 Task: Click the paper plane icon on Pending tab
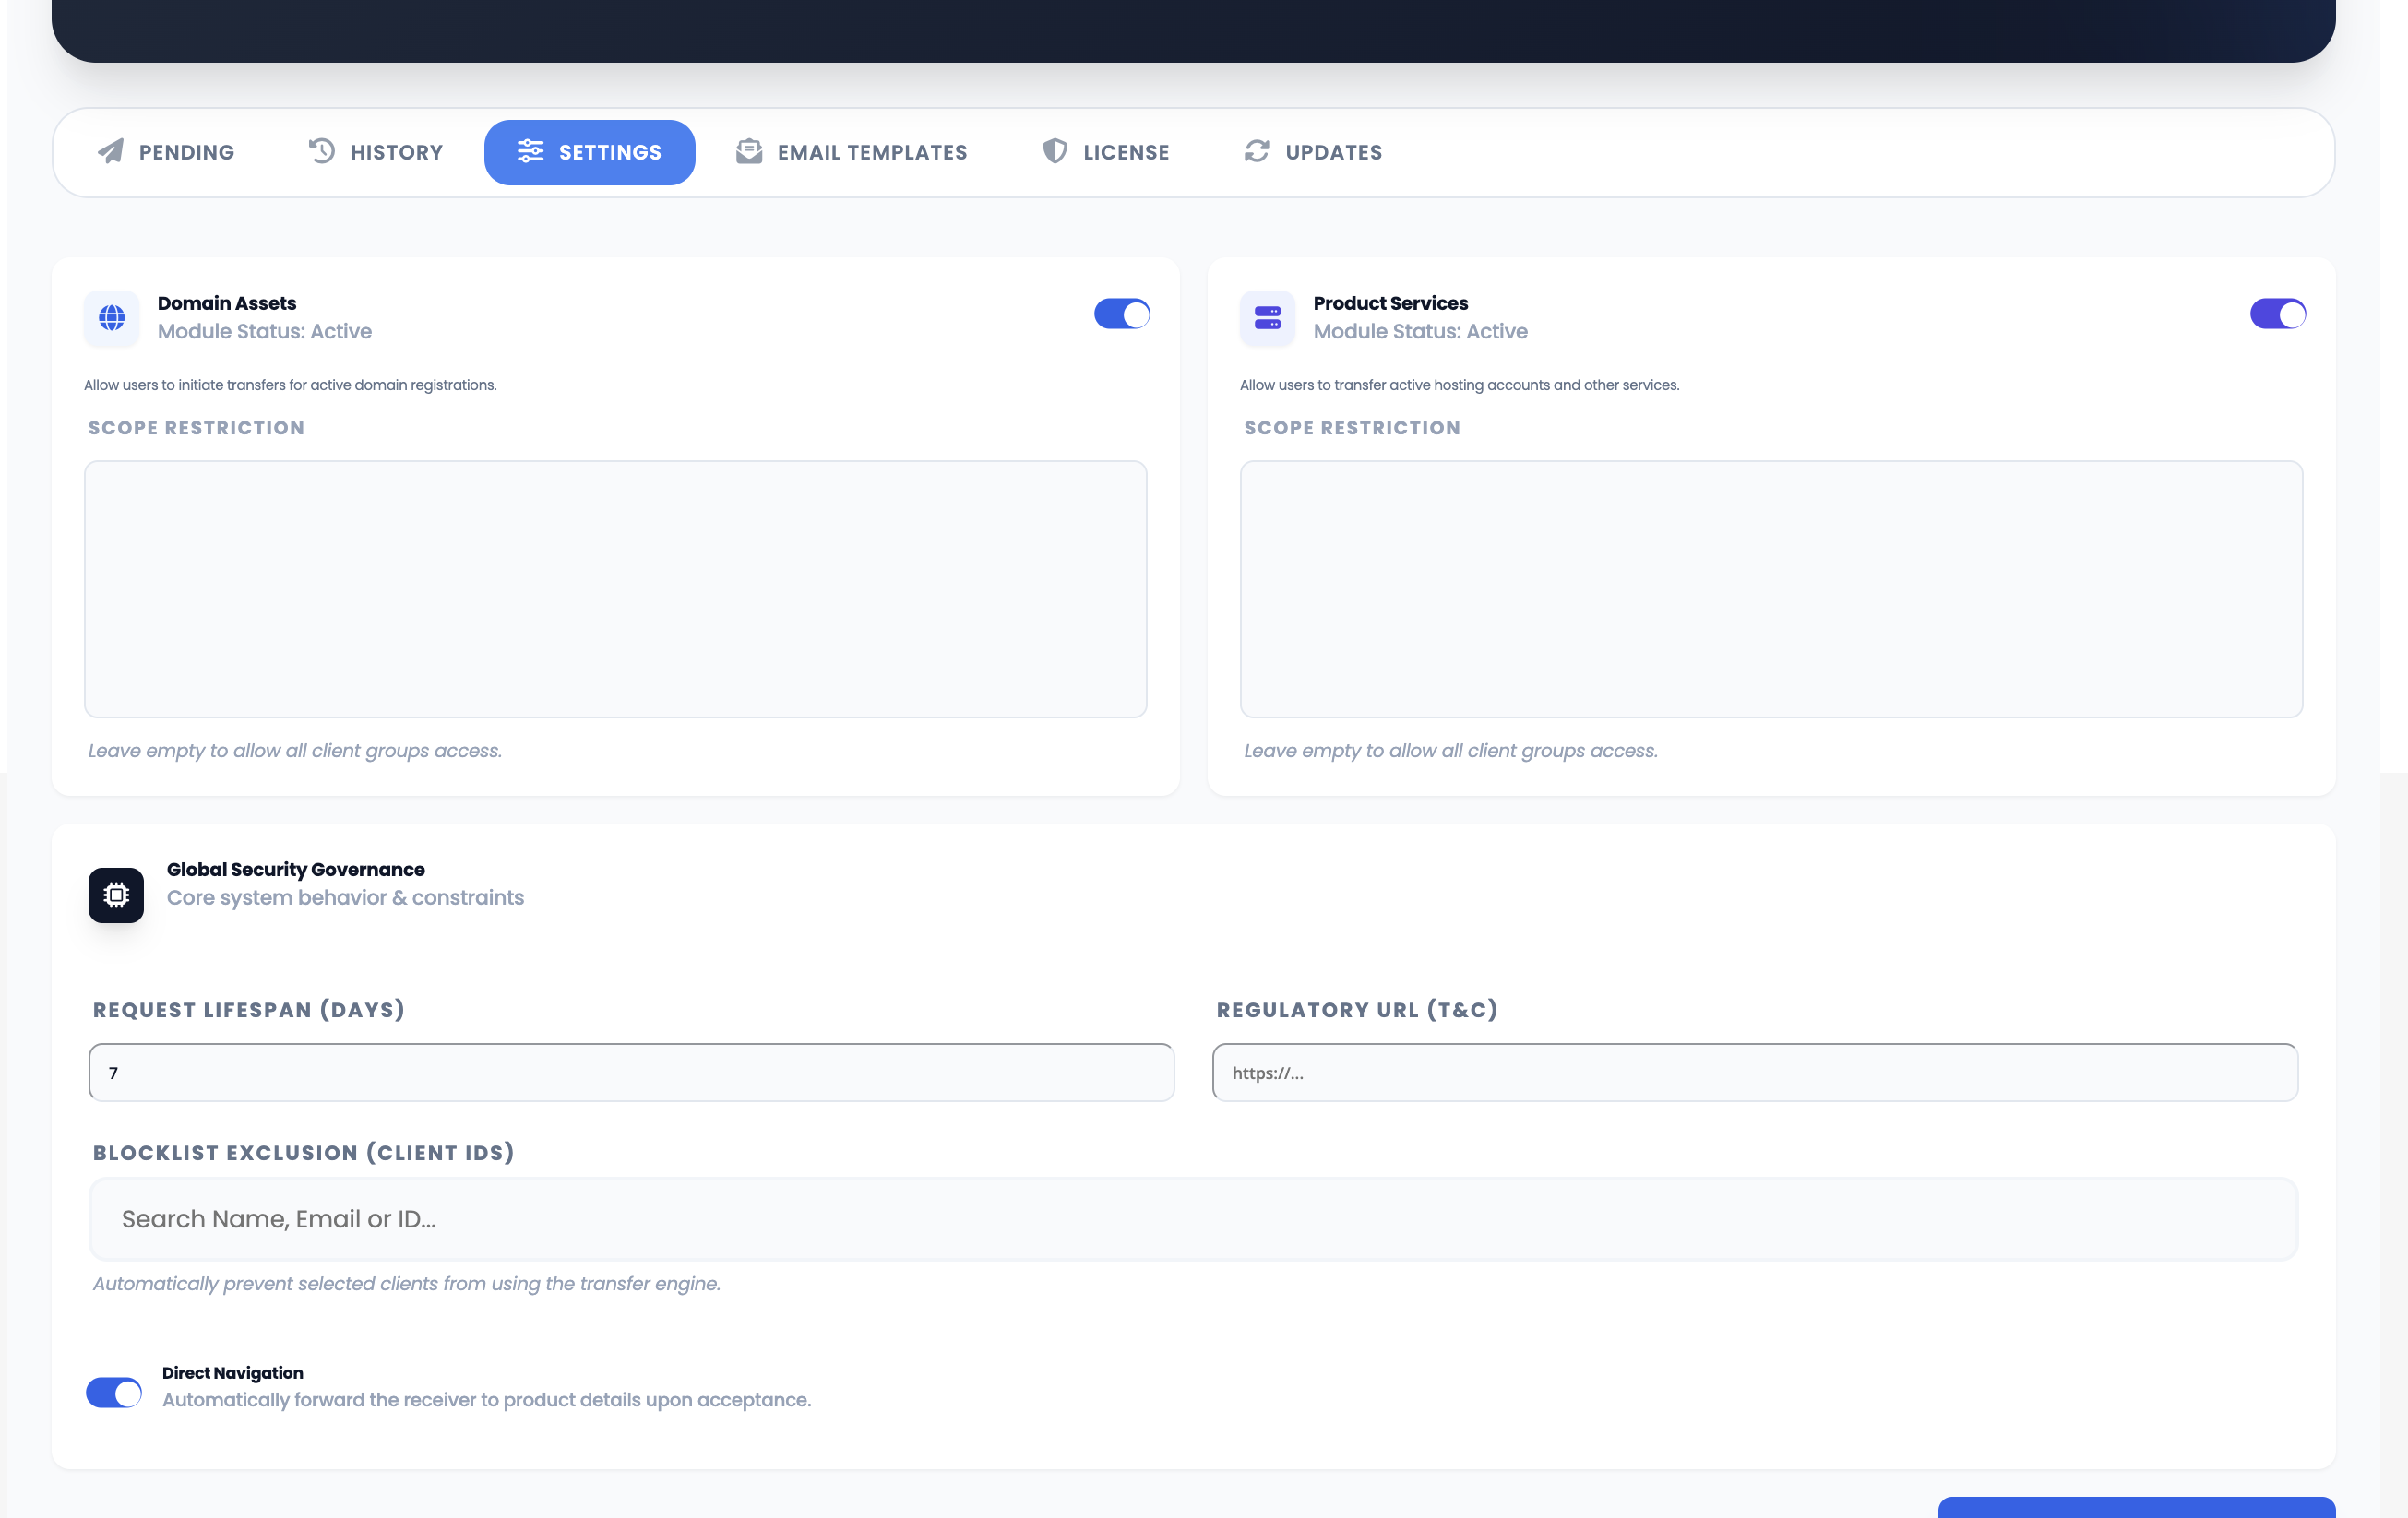(x=110, y=152)
